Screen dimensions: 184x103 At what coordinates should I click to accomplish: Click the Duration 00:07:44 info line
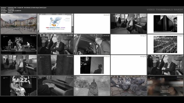7,12
